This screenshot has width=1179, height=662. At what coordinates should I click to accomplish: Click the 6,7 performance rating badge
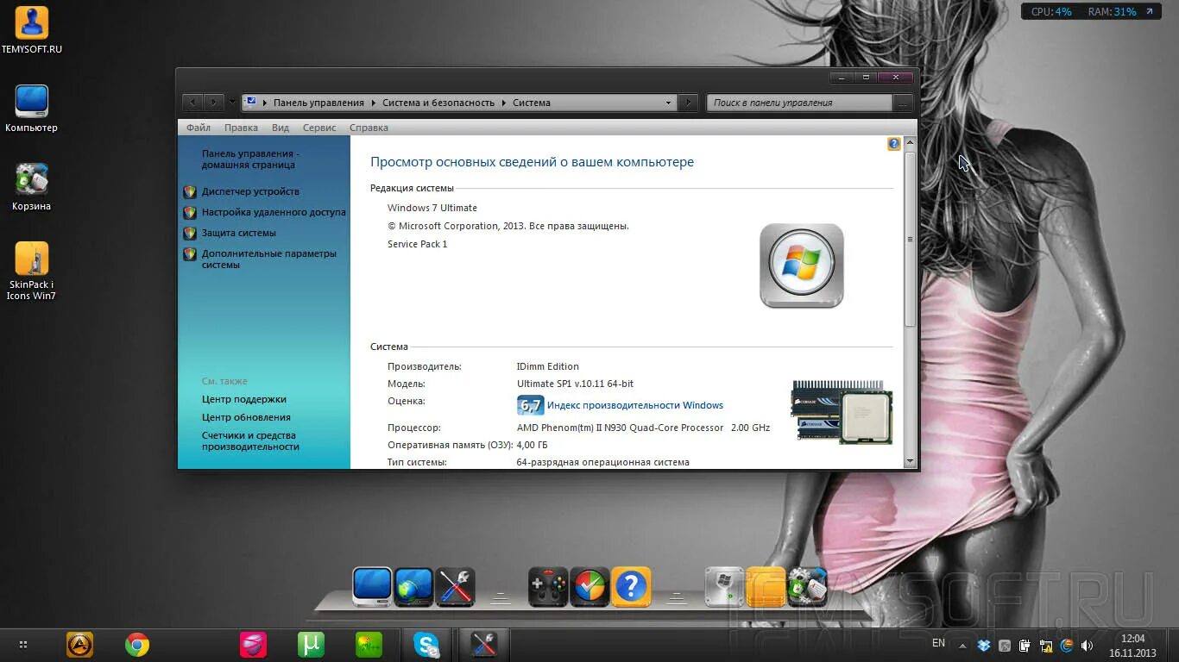(530, 405)
